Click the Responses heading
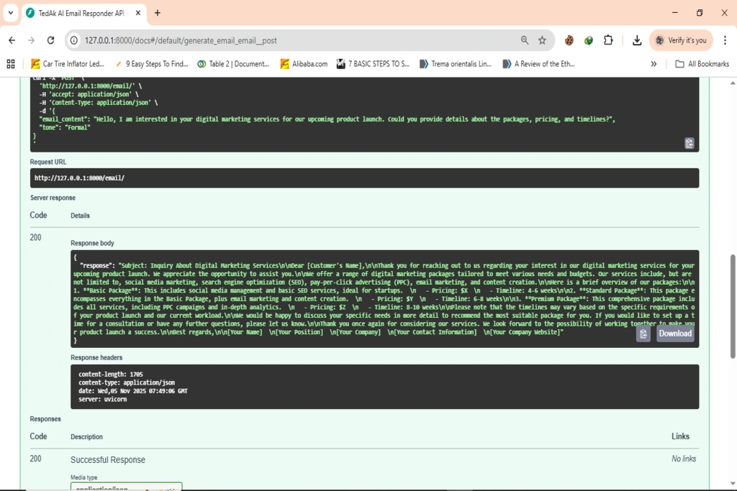 click(x=45, y=418)
